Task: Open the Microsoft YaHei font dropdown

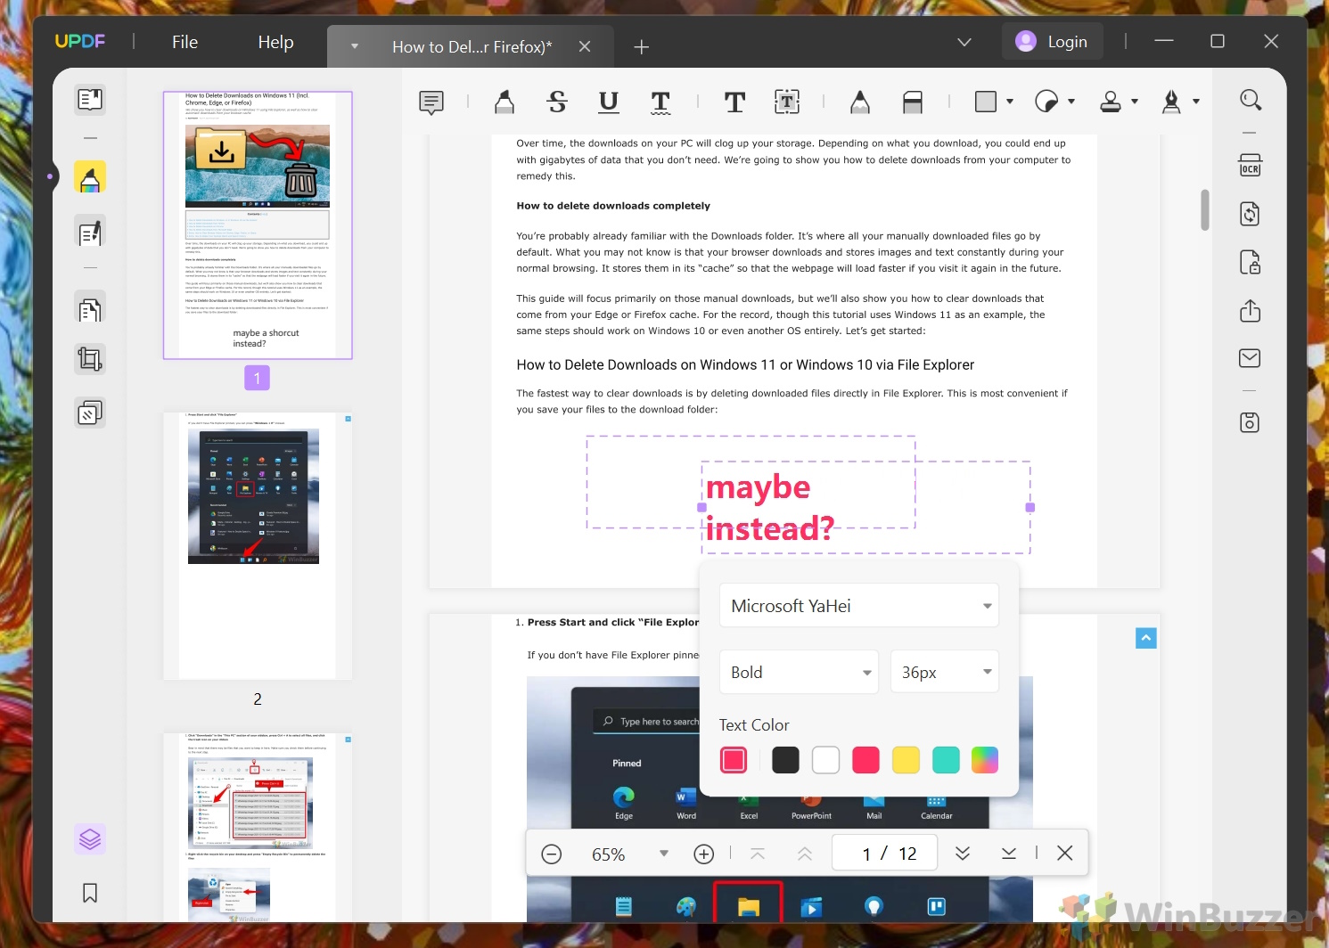Action: 859,606
